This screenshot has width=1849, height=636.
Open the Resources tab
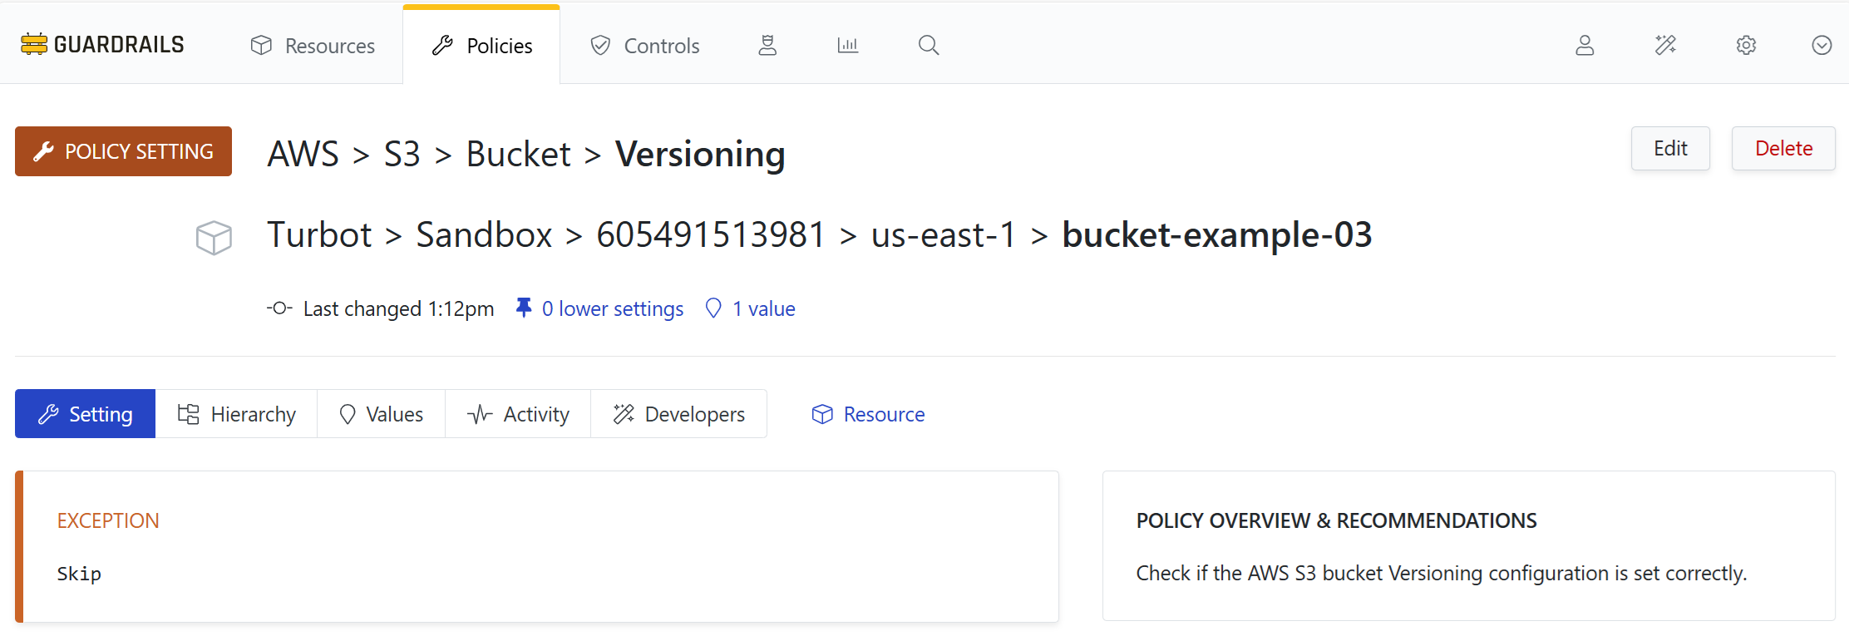pos(313,46)
